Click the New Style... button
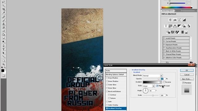This screenshot has height=111, width=198. click(187, 79)
